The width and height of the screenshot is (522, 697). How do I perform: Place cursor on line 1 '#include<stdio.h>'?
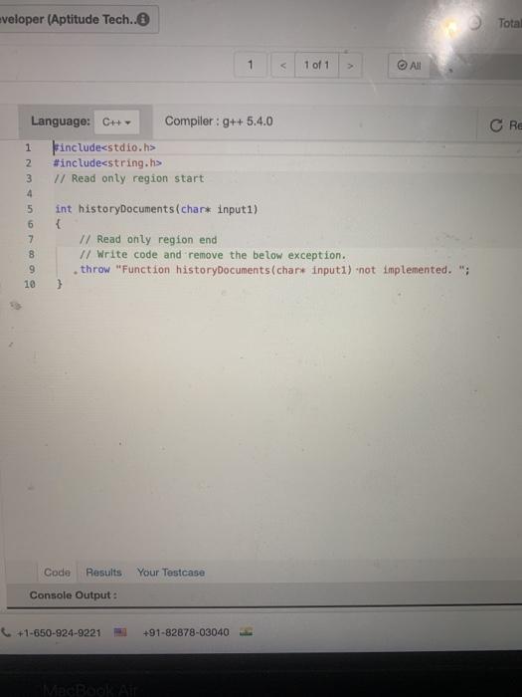pyautogui.click(x=104, y=147)
